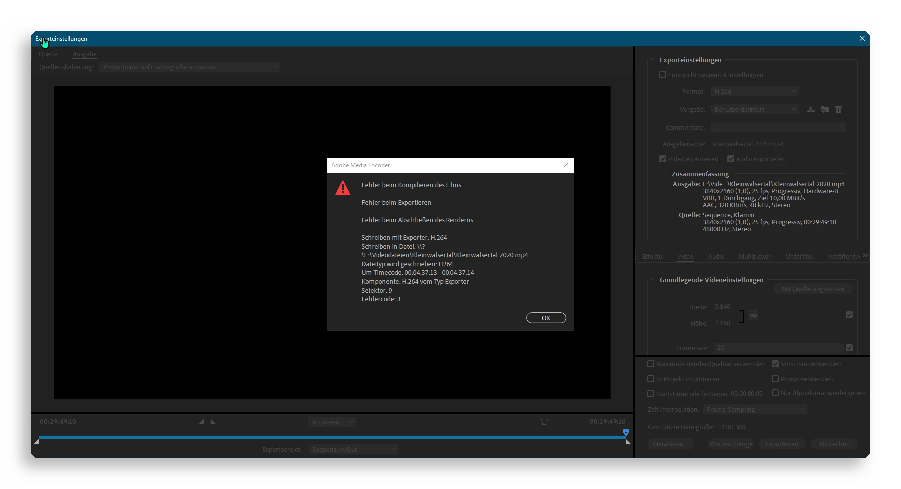This screenshot has width=901, height=489.
Task: Click the blue preview timeline bar
Action: (x=332, y=437)
